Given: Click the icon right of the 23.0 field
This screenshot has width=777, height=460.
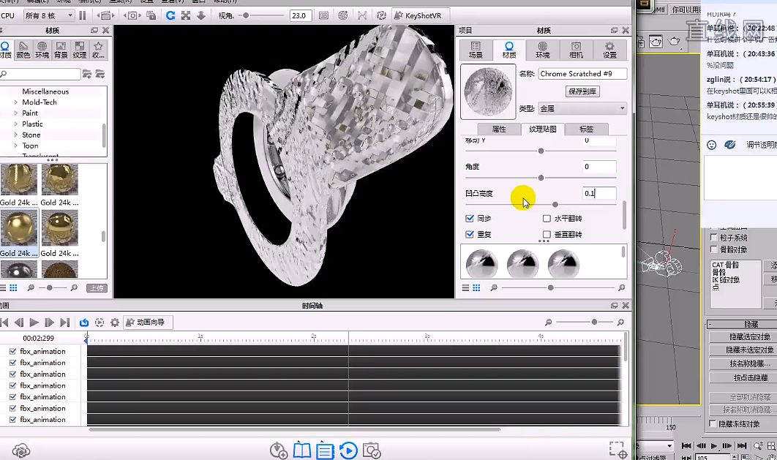Looking at the screenshot, I should point(323,15).
